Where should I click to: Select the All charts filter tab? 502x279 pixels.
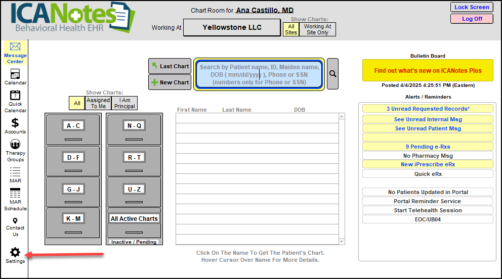pos(77,103)
